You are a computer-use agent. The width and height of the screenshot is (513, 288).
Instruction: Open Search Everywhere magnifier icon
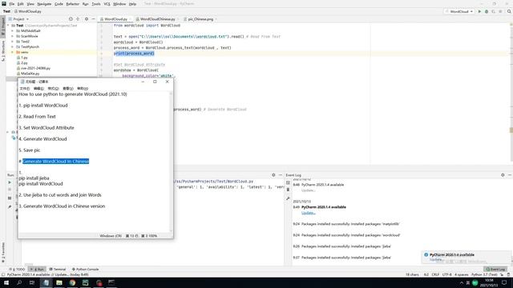(x=509, y=11)
